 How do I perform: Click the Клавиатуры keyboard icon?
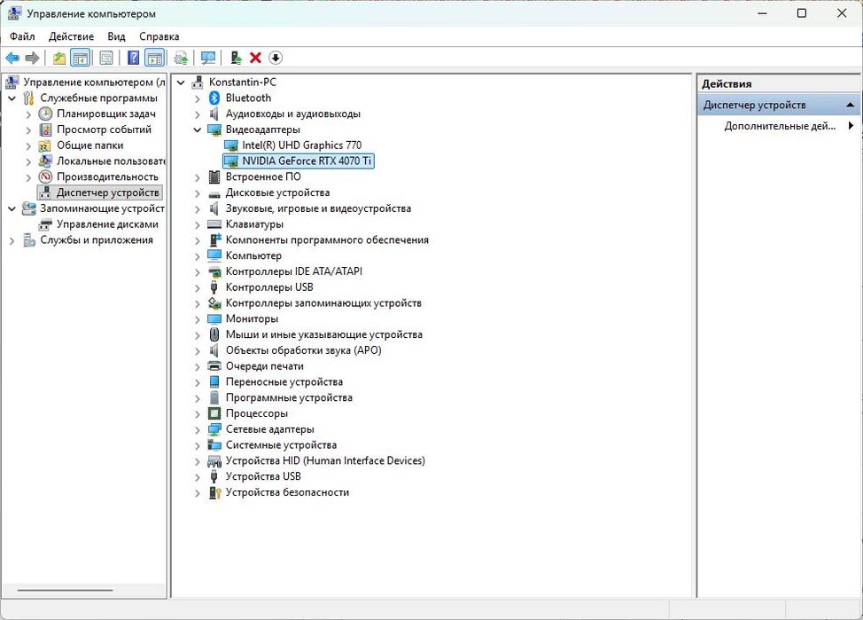(214, 224)
